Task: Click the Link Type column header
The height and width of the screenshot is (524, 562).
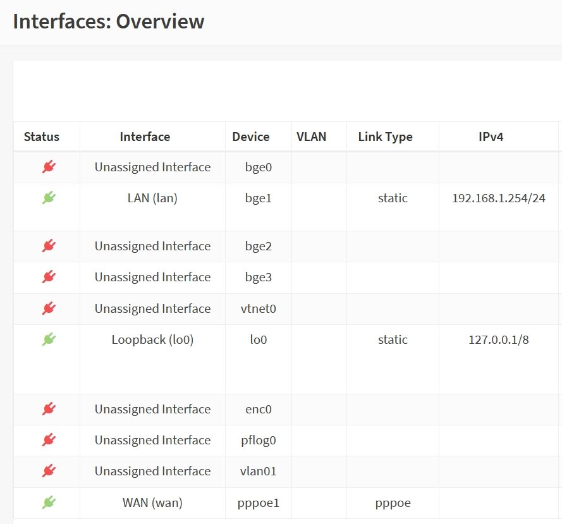Action: click(x=385, y=137)
